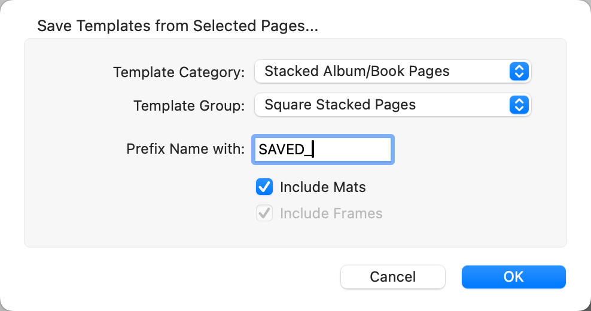
Task: Click the blue arrows on Template Category
Action: point(519,72)
